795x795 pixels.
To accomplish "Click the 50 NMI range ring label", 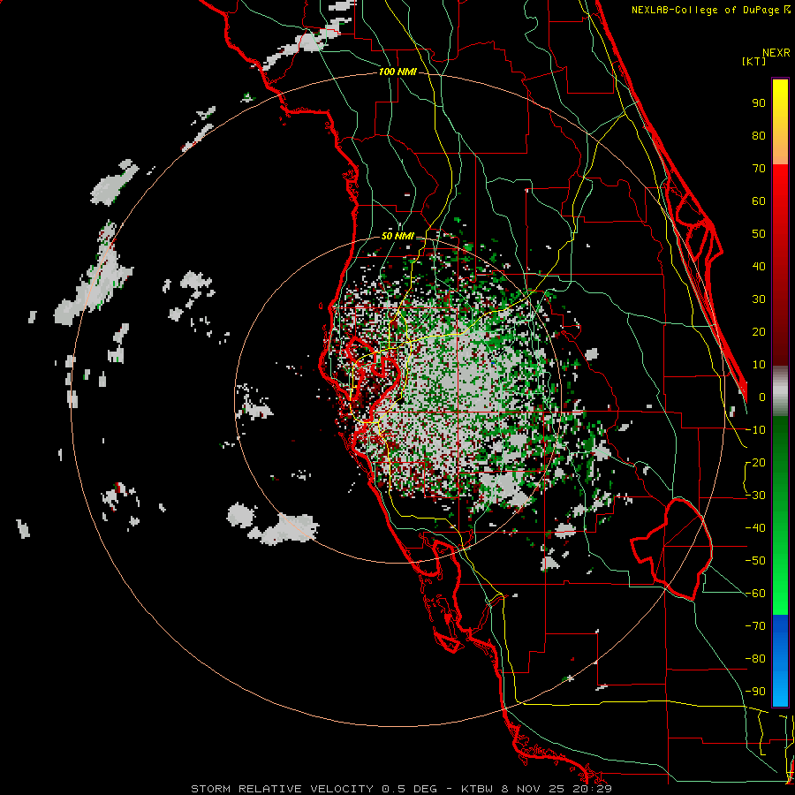I will 397,236.
